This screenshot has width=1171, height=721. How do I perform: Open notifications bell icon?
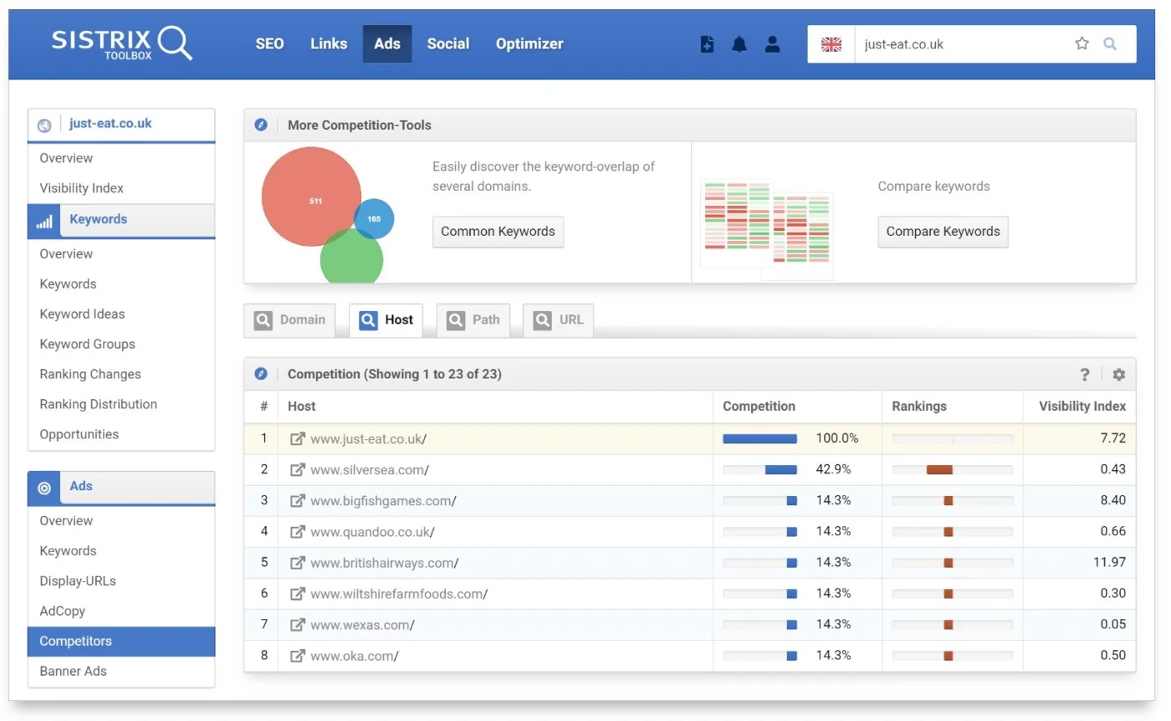tap(739, 44)
